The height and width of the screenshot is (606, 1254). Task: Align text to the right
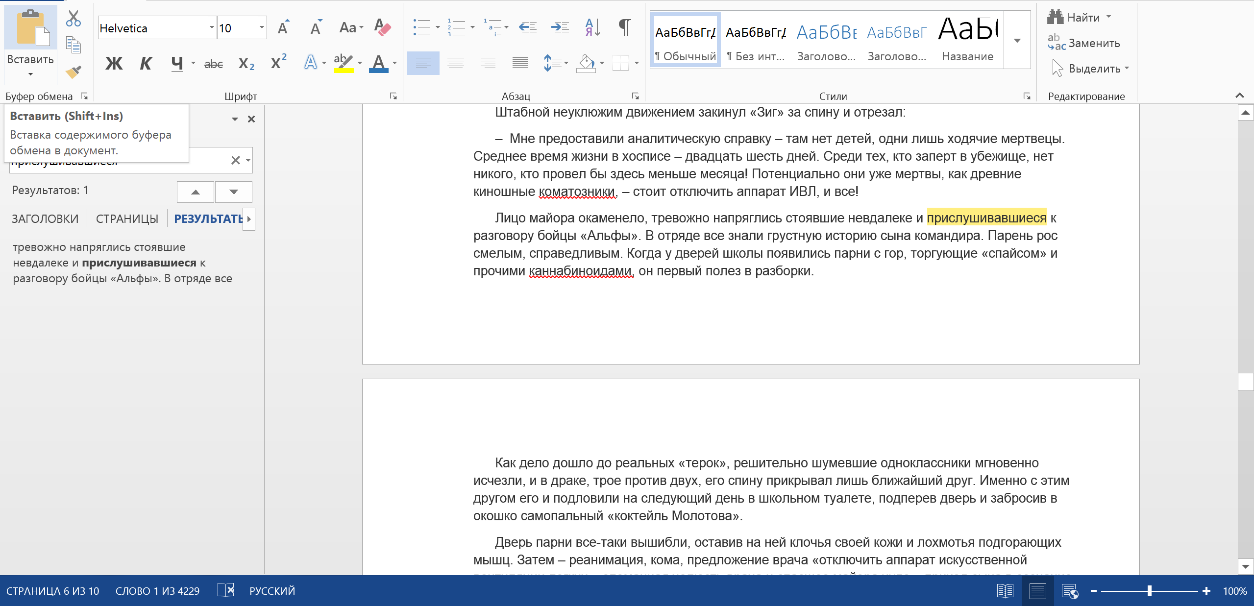coord(488,63)
